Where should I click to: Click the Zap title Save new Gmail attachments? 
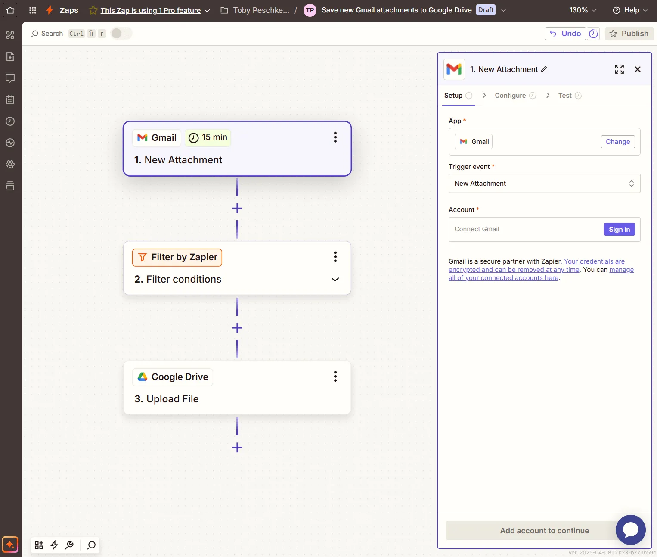pos(397,10)
